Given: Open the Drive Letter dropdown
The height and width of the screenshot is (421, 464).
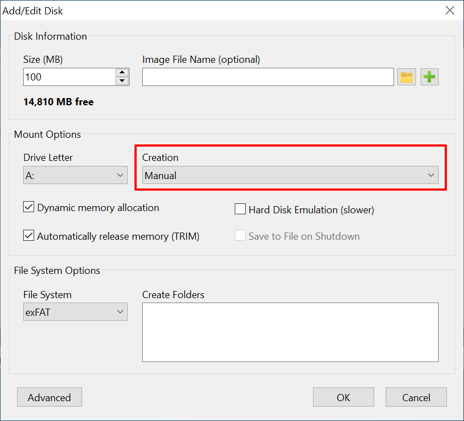Looking at the screenshot, I should click(75, 175).
